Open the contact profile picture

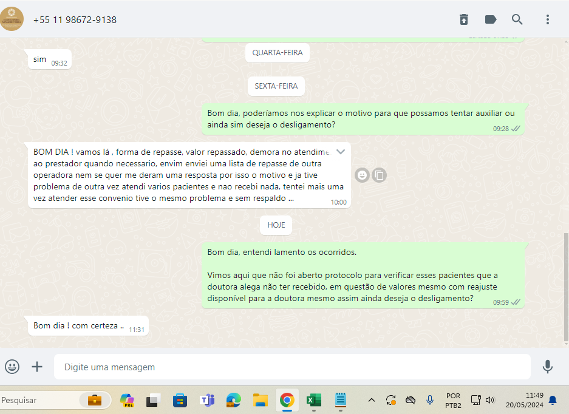click(x=12, y=19)
